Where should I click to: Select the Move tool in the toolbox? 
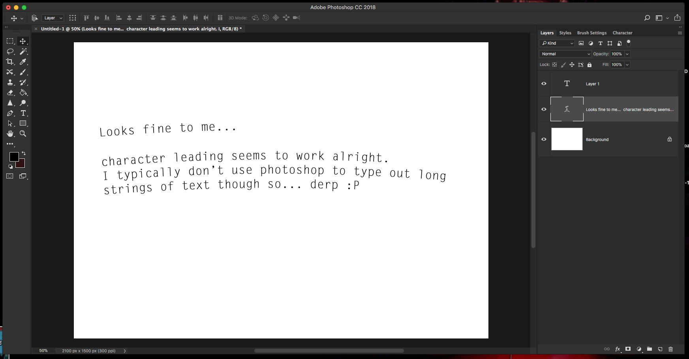pyautogui.click(x=23, y=41)
